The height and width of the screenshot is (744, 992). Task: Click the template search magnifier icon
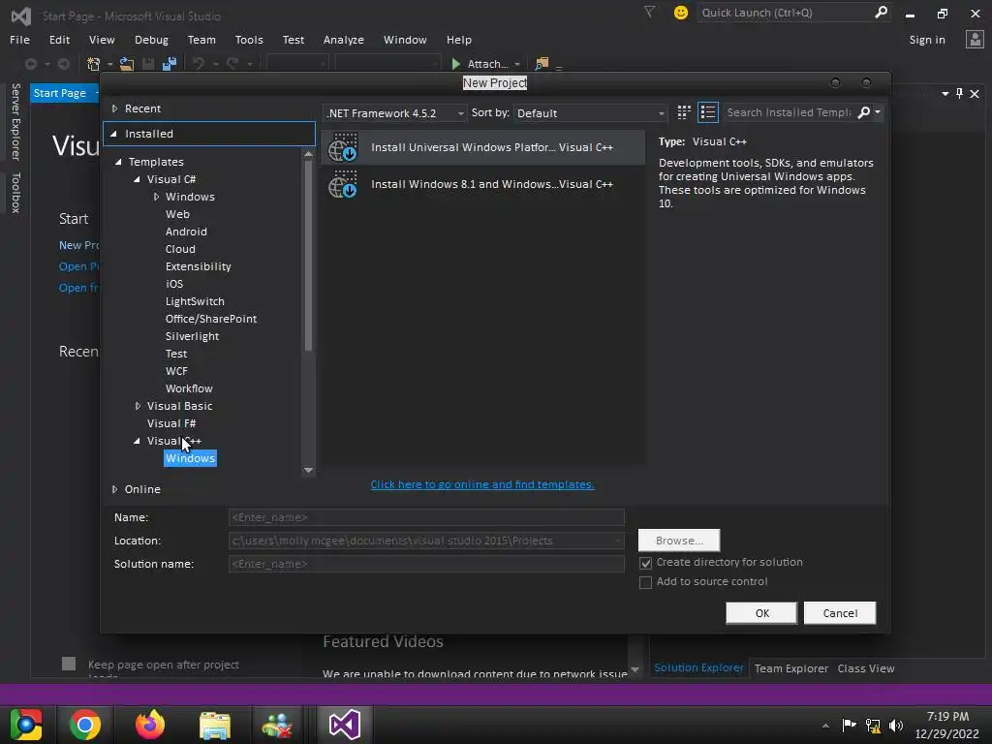(863, 112)
